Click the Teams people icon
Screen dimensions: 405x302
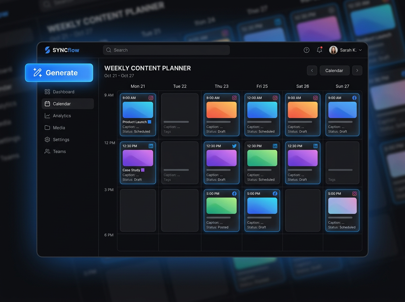click(x=47, y=151)
